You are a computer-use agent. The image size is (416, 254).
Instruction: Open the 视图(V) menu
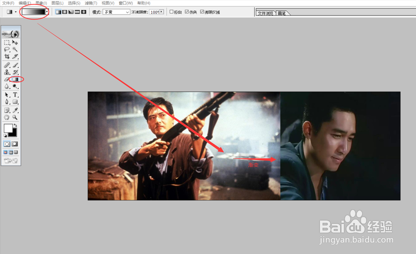(x=108, y=3)
